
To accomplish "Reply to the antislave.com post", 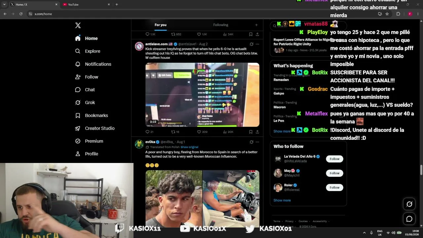I will 149,132.
